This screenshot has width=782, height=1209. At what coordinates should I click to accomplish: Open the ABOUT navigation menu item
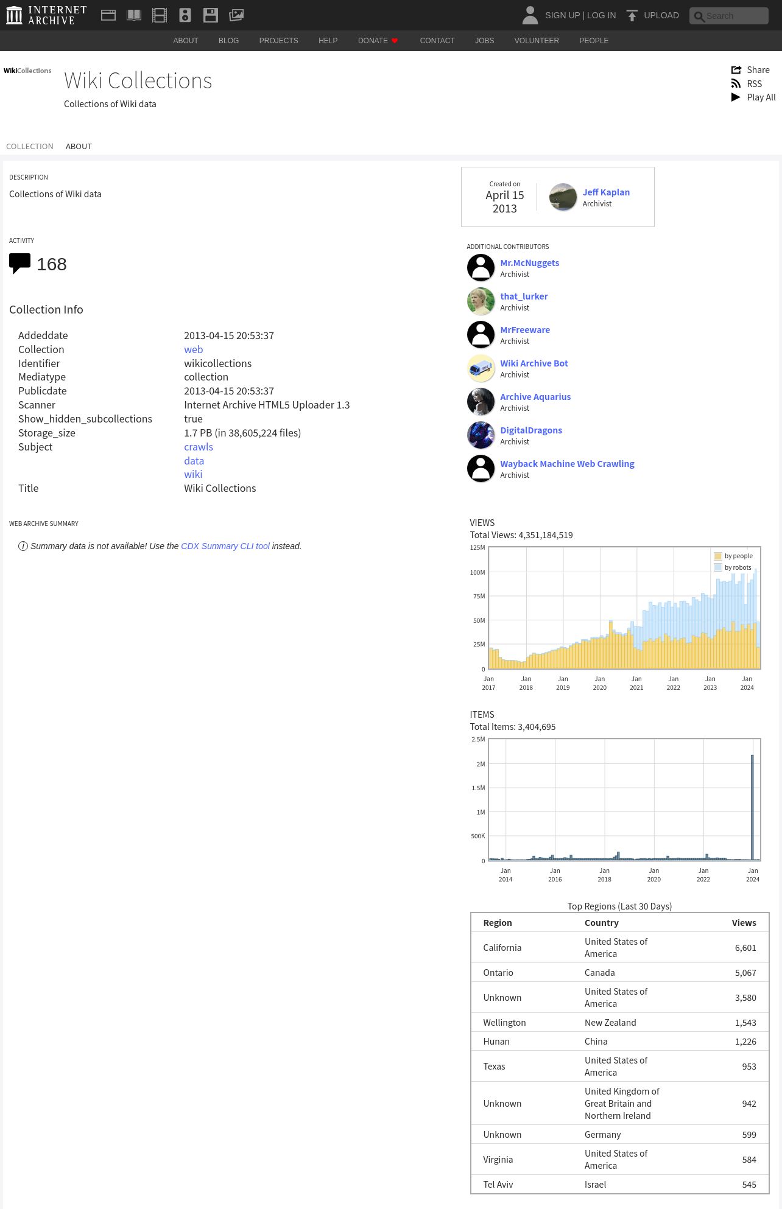[x=186, y=41]
